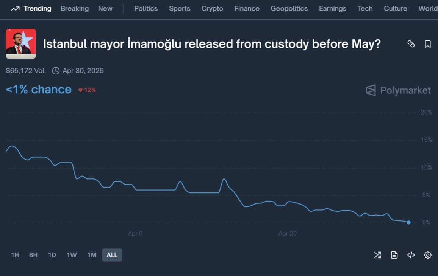Choose the 1W chart range
Image resolution: width=438 pixels, height=276 pixels.
click(x=72, y=255)
